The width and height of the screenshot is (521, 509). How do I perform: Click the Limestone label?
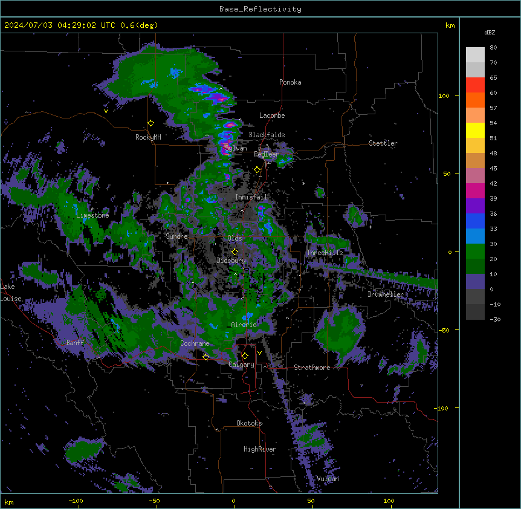point(92,215)
